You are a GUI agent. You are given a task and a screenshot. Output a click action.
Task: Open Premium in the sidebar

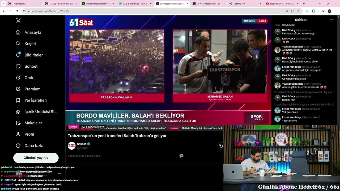(28, 89)
